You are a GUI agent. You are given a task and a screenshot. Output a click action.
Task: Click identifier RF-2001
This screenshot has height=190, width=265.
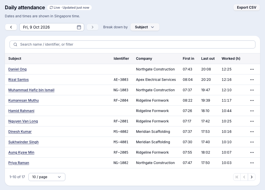click(x=121, y=121)
